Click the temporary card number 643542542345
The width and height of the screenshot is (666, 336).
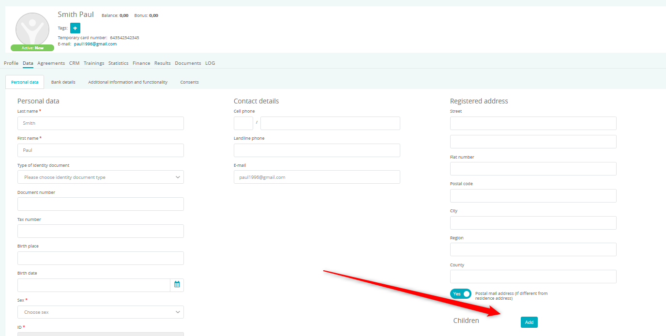coord(124,38)
